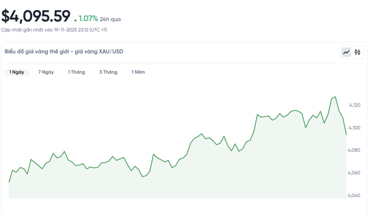The width and height of the screenshot is (370, 215).
Task: Click the highest peak of the price line
Action: tap(335, 97)
